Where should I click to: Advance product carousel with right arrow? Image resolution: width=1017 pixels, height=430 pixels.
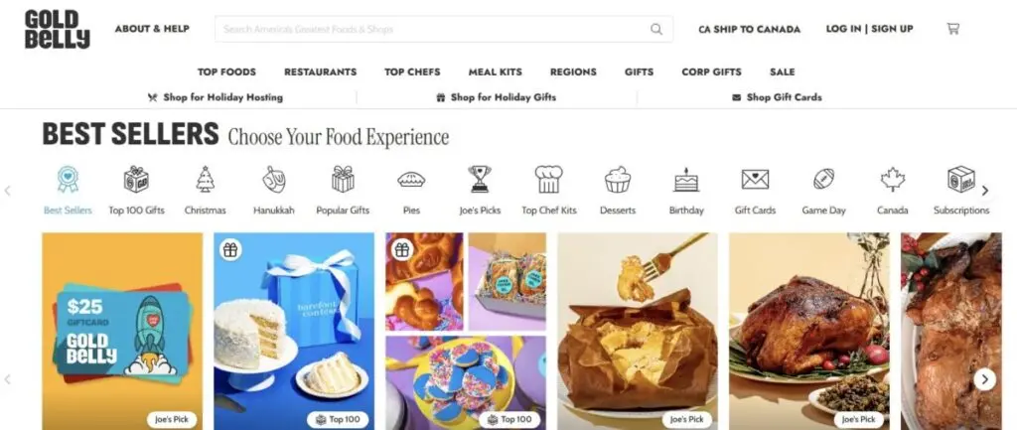(984, 379)
